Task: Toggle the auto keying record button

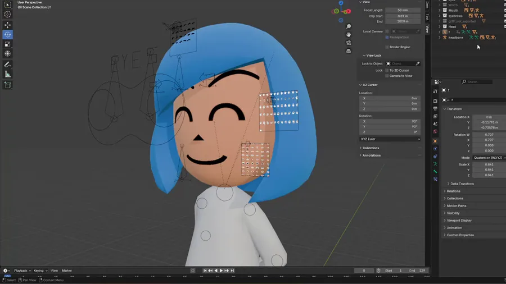Action: coord(193,271)
